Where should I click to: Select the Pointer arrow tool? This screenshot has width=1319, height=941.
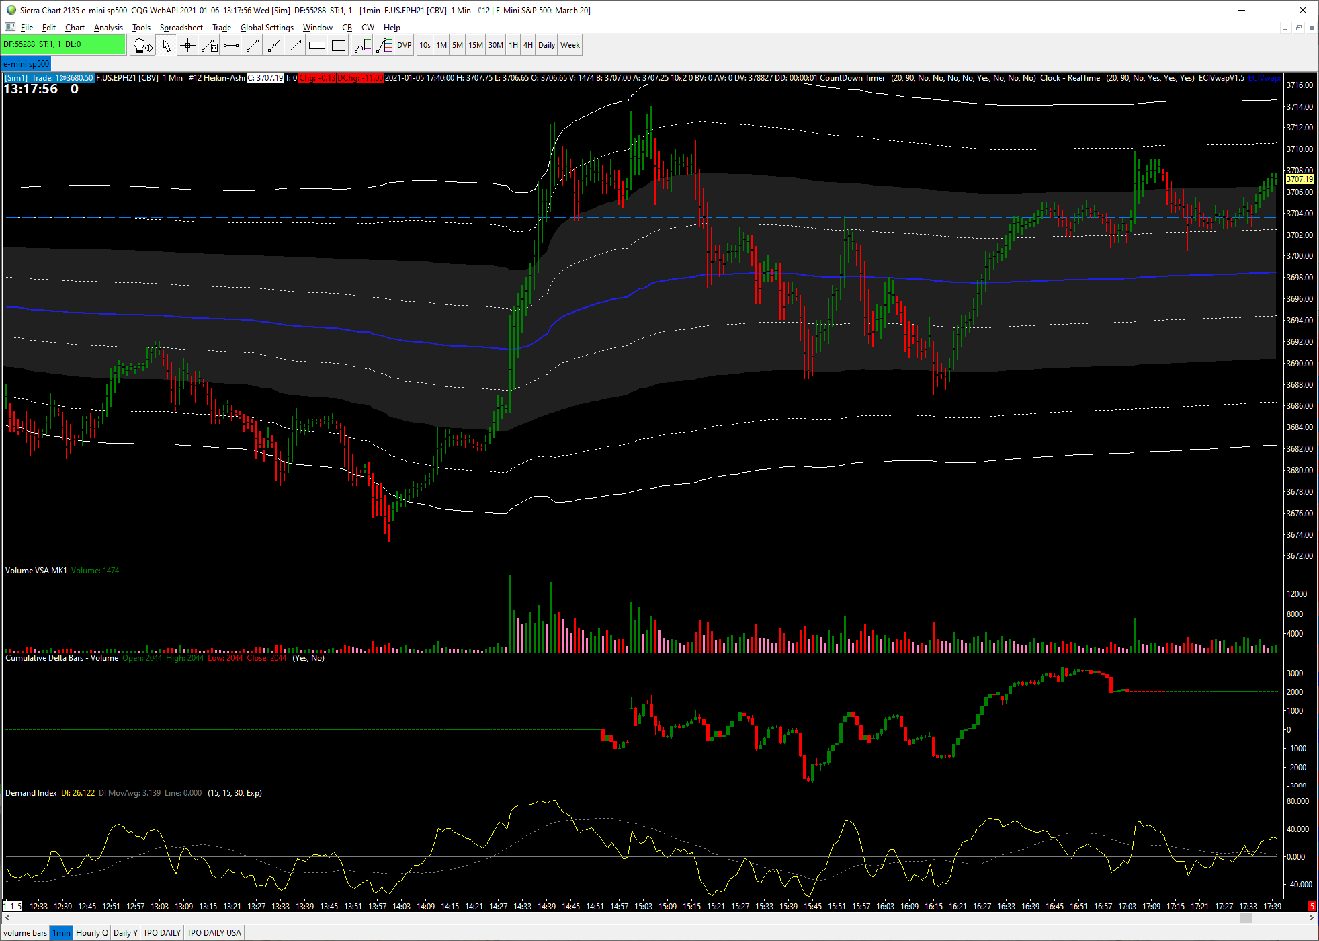click(167, 46)
